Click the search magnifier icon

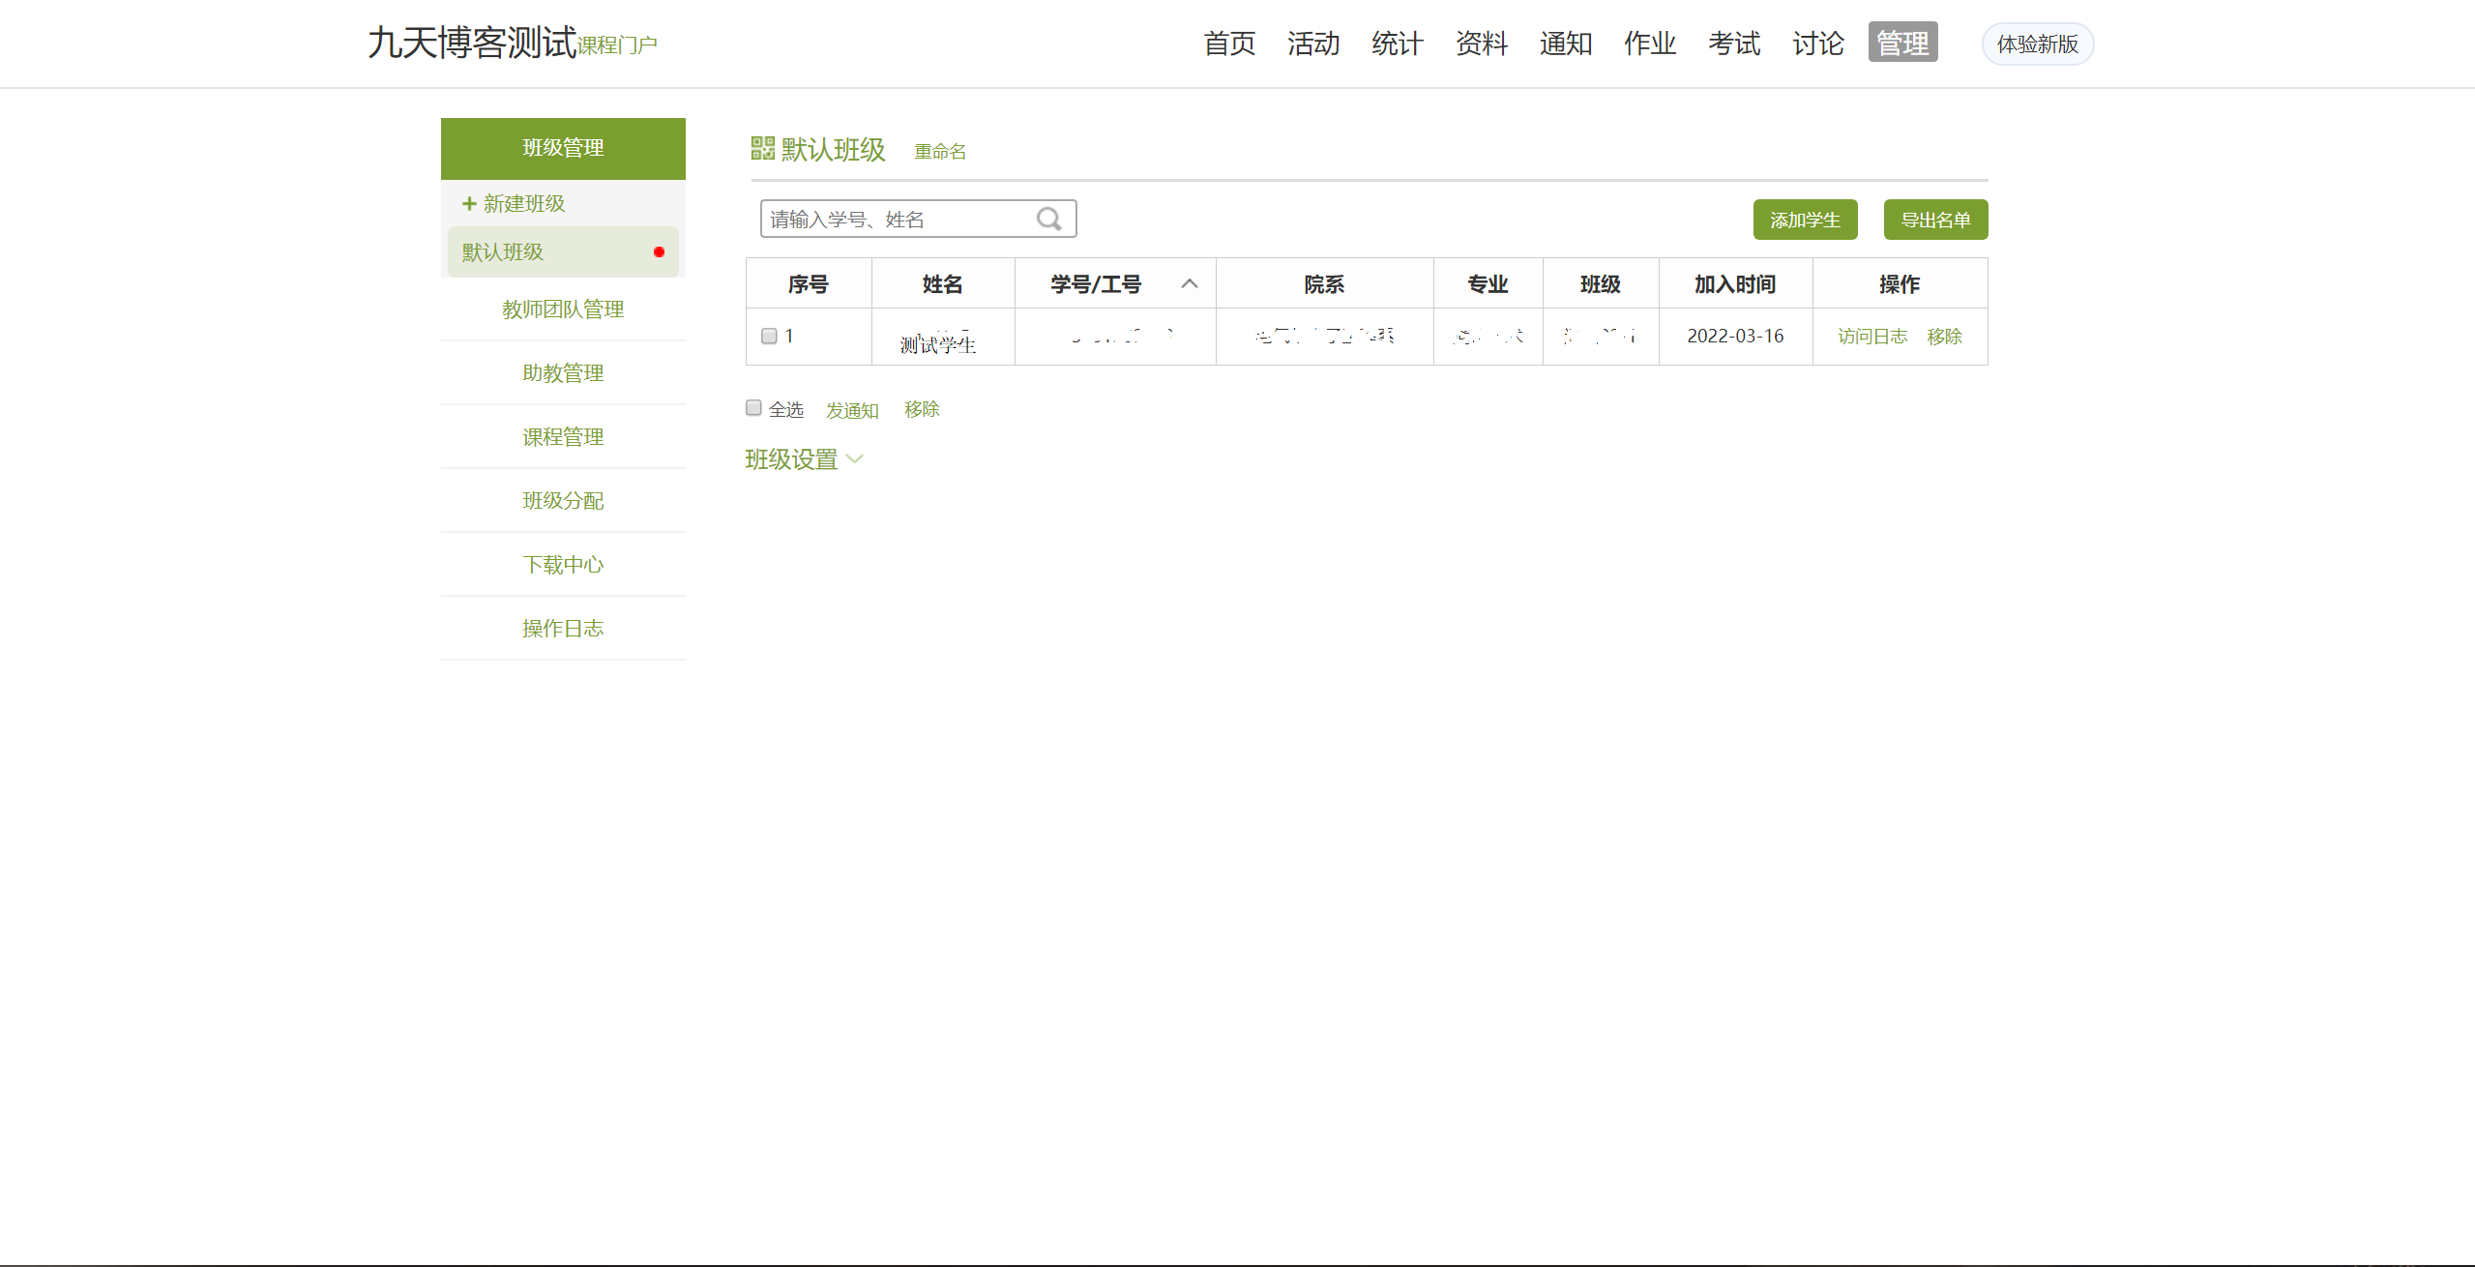[1048, 218]
